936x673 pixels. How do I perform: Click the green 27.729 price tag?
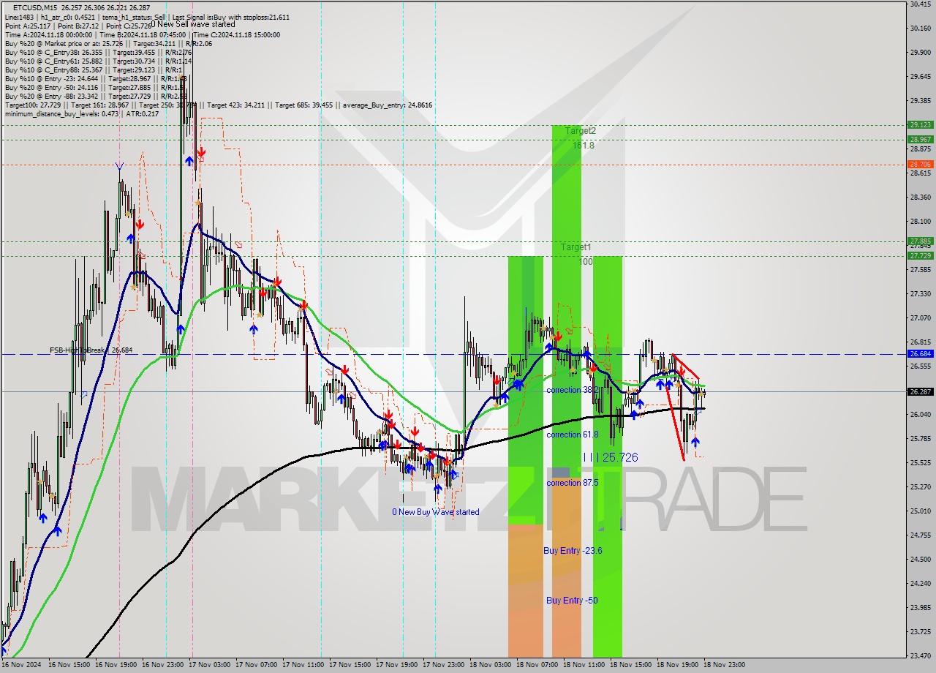[x=920, y=255]
